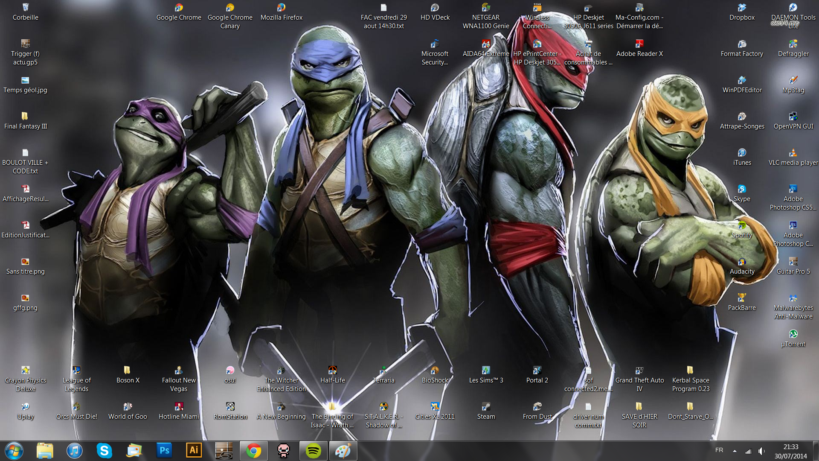Viewport: 819px width, 461px height.
Task: Launch the Orcs Must Die! shortcut
Action: tap(76, 411)
